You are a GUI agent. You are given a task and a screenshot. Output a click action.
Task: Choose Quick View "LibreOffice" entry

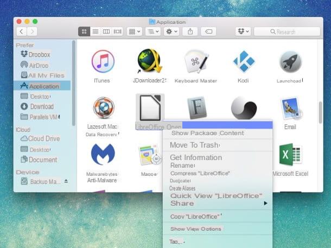click(218, 196)
